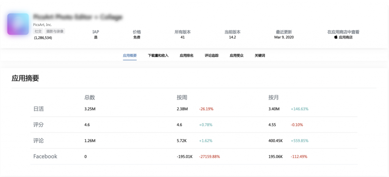Click the 当前版本 value 14.2
389x177 pixels.
232,38
